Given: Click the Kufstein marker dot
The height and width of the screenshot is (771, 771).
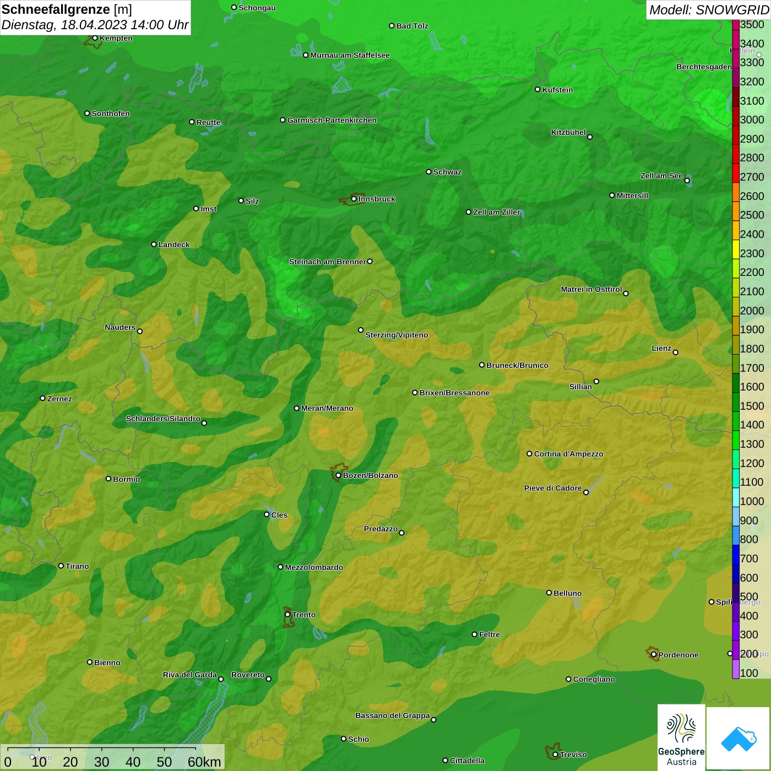Looking at the screenshot, I should [x=537, y=89].
